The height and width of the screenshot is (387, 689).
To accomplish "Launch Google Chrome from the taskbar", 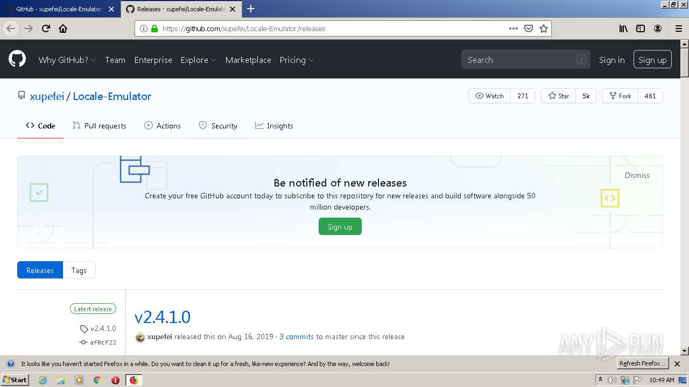I will [97, 380].
